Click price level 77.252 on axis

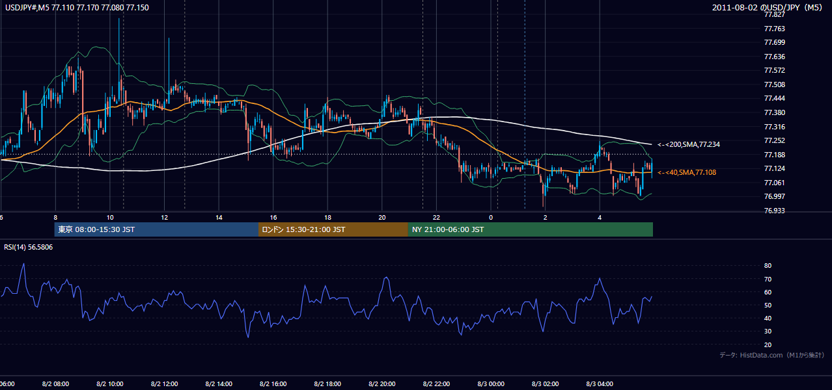point(776,140)
